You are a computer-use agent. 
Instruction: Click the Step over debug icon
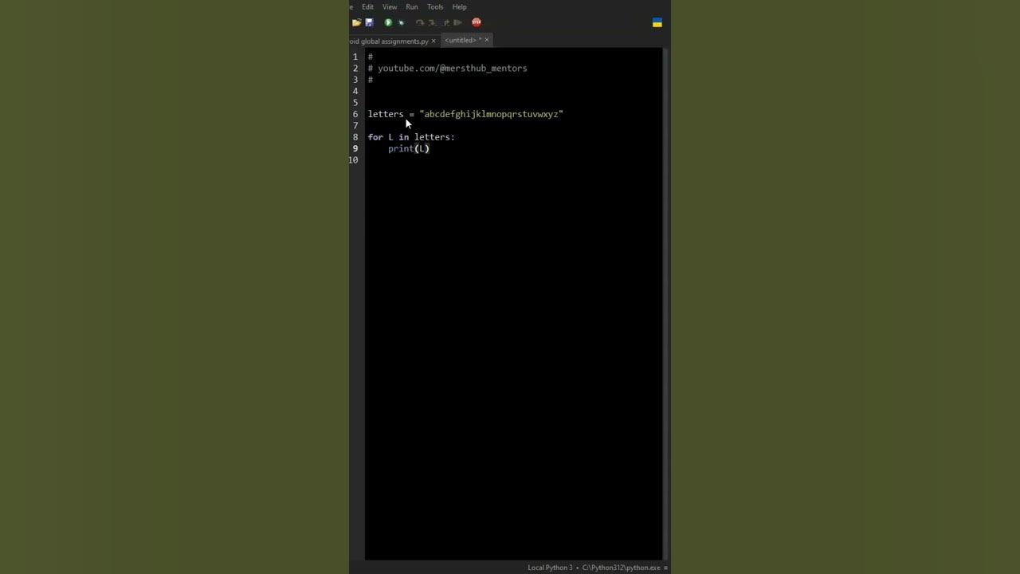coord(420,22)
